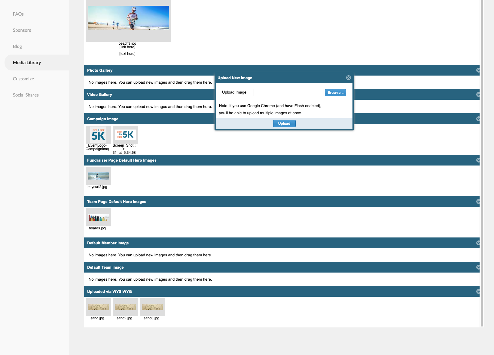Image resolution: width=494 pixels, height=355 pixels.
Task: Select the sand.jpg thumbnail
Action: click(98, 307)
